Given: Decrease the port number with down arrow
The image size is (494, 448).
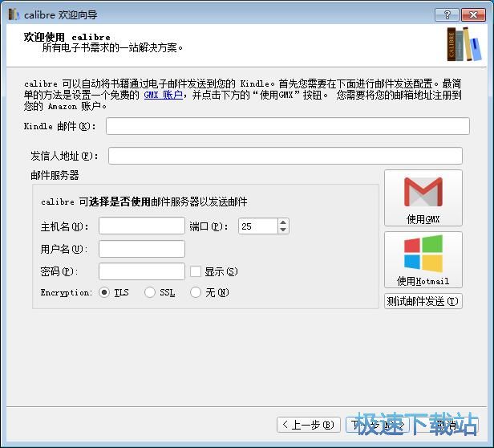Looking at the screenshot, I should (283, 230).
